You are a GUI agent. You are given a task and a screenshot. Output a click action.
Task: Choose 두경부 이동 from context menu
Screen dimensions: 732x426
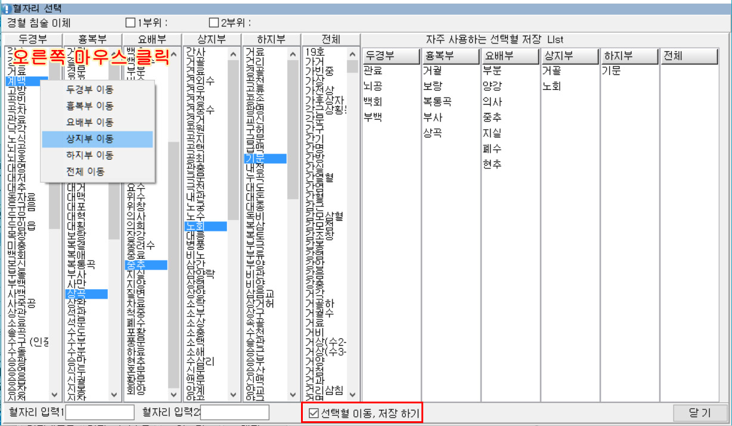89,90
